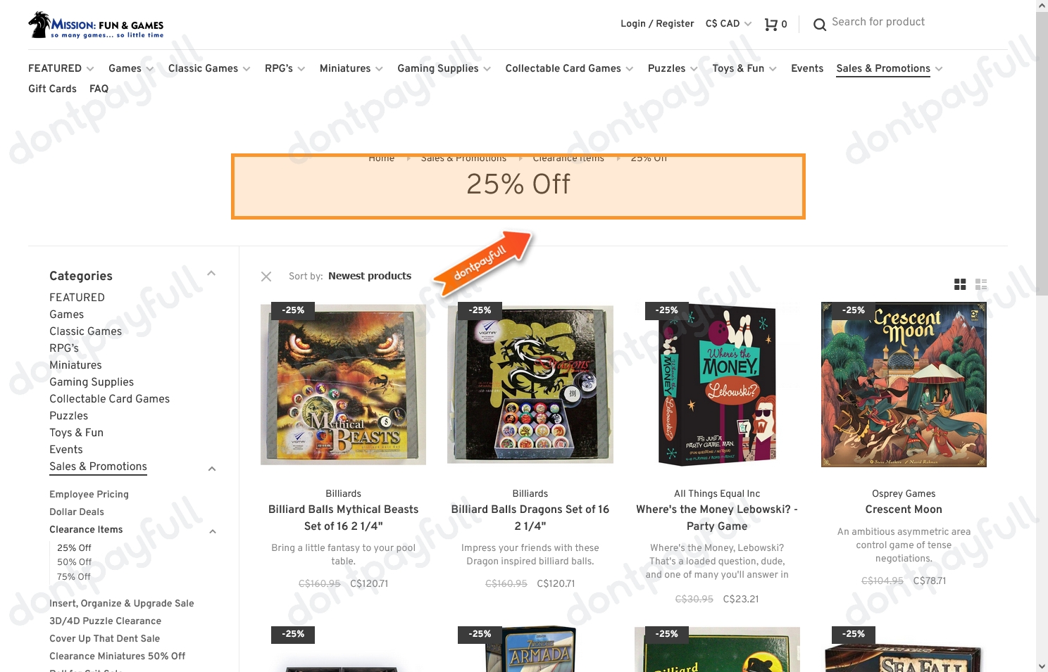Collapse the Clearance Items subcategory chevron

tap(213, 531)
